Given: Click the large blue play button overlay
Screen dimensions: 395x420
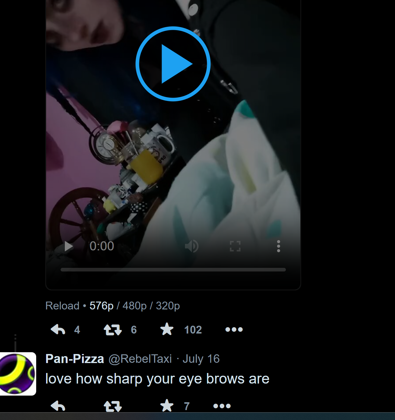Looking at the screenshot, I should pyautogui.click(x=173, y=64).
